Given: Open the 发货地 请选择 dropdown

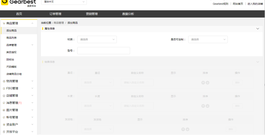Looking at the screenshot, I should pyautogui.click(x=97, y=129).
